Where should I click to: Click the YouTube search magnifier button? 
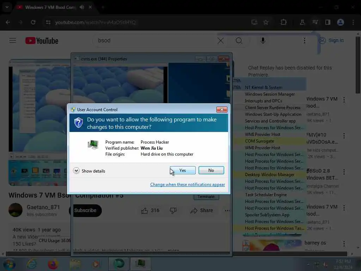(239, 41)
